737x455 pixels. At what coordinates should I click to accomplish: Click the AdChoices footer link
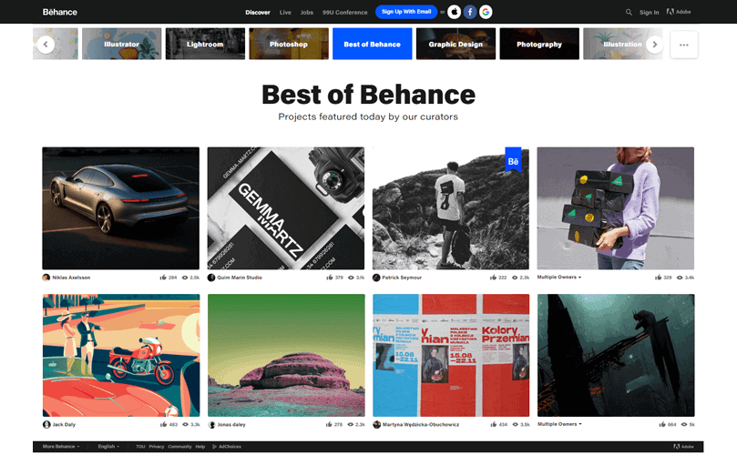[227, 447]
